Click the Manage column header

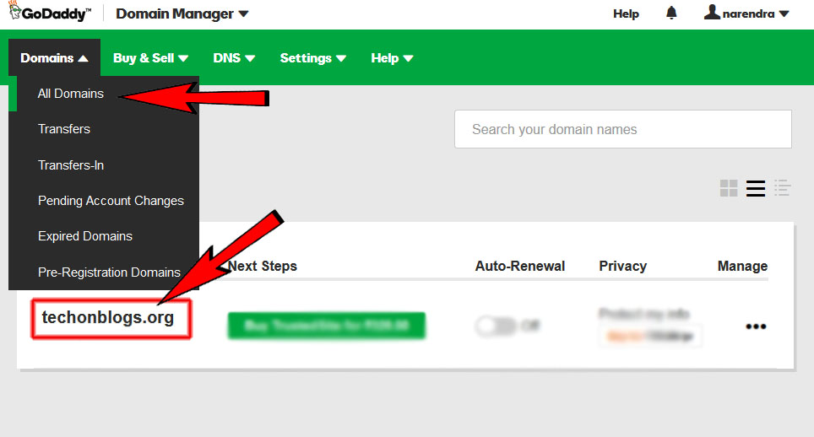point(742,266)
